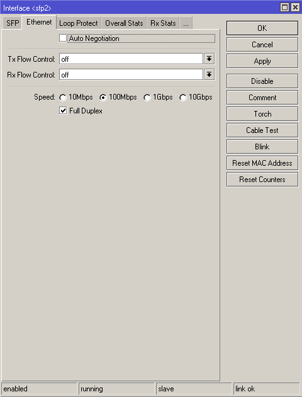
Task: Click the 'Rx Flow Control:' label
Action: (x=31, y=75)
